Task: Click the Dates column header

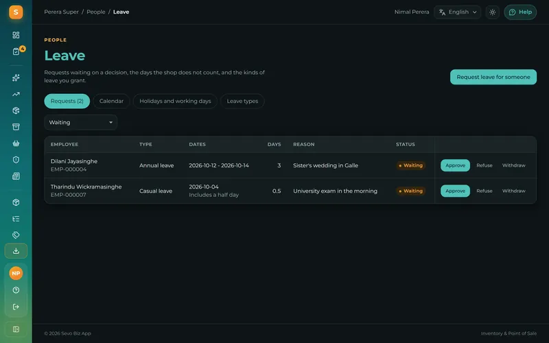Action: pos(197,144)
